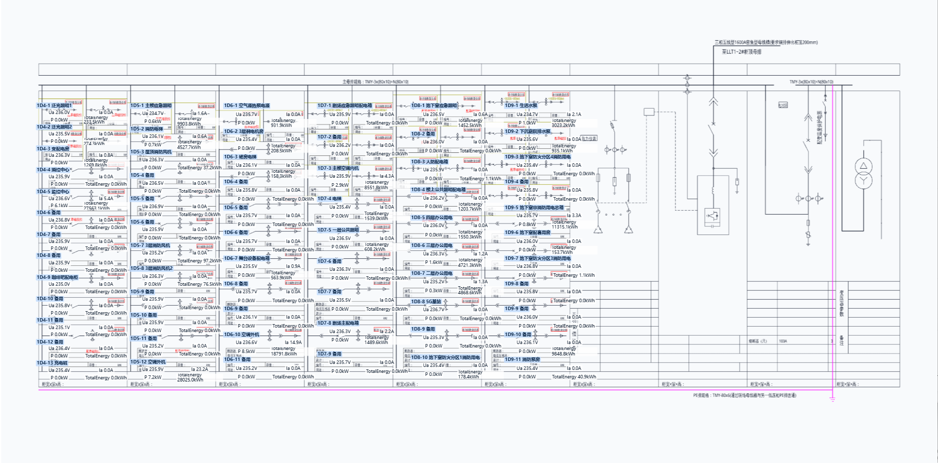Screen dimensions: 938x463
Task: Select circuit 1D4-1 泛光照明1 label
Action: (x=54, y=106)
